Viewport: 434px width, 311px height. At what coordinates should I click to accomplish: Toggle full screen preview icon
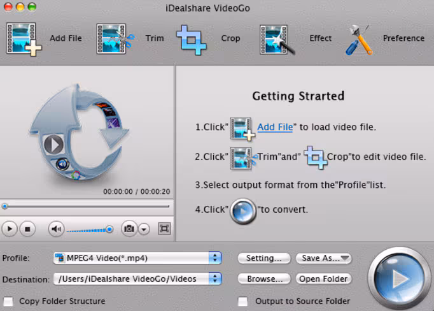point(164,229)
